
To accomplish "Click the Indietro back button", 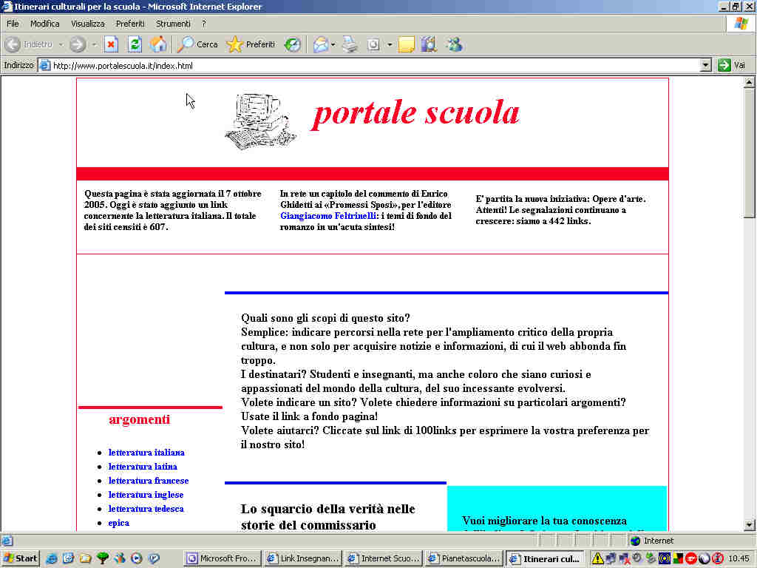I will (x=29, y=44).
